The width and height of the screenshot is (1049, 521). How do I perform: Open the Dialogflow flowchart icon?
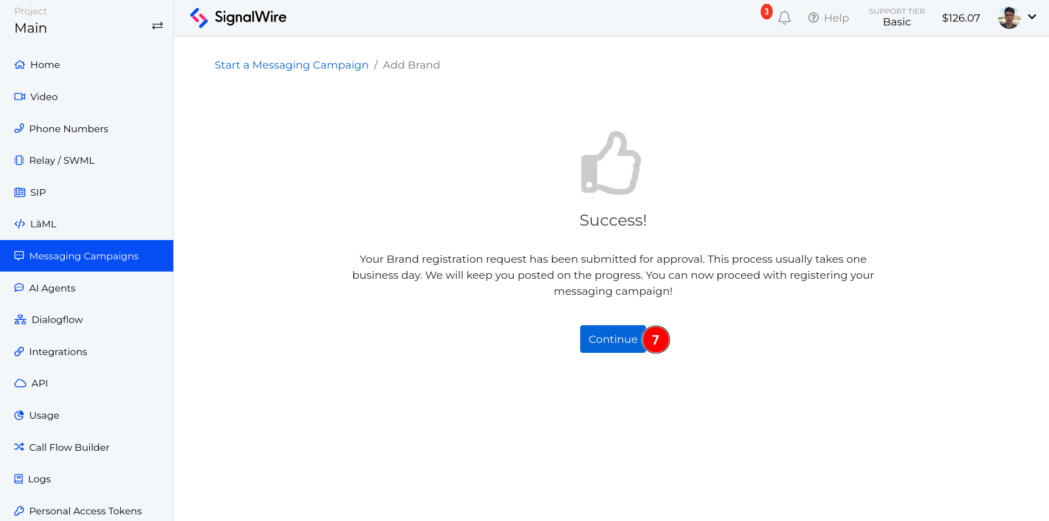19,319
